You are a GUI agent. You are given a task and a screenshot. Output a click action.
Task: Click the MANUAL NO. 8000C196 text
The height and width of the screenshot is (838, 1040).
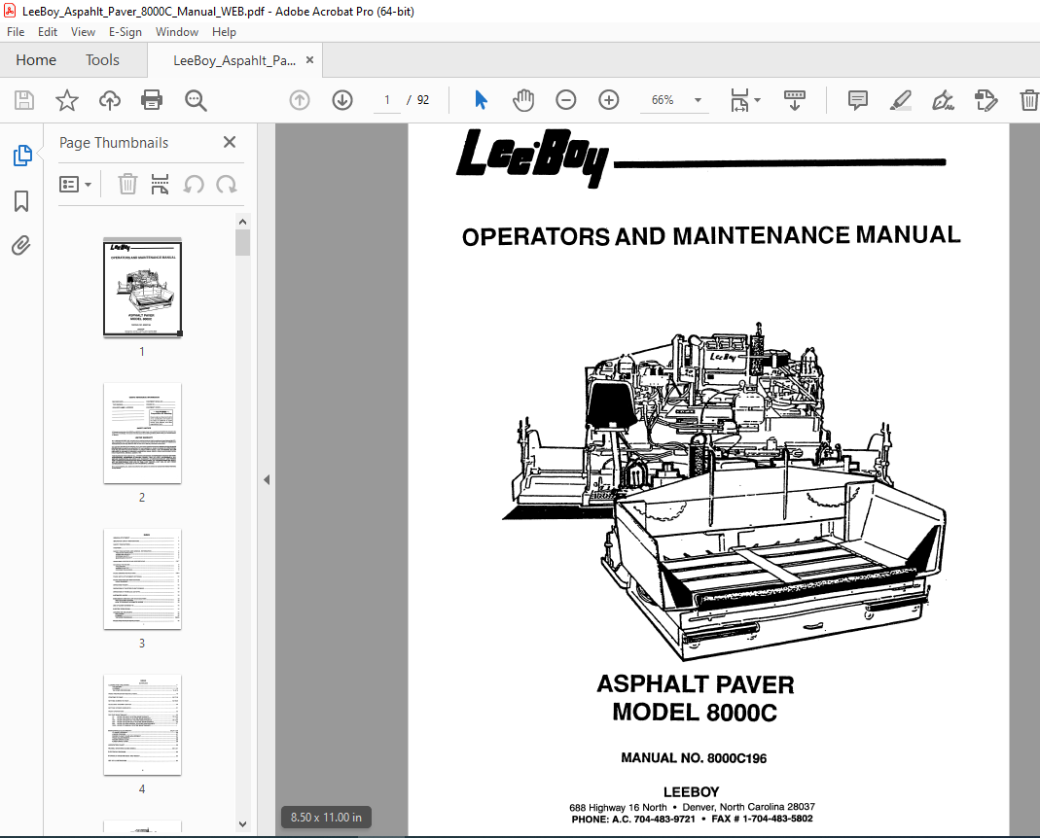[694, 757]
